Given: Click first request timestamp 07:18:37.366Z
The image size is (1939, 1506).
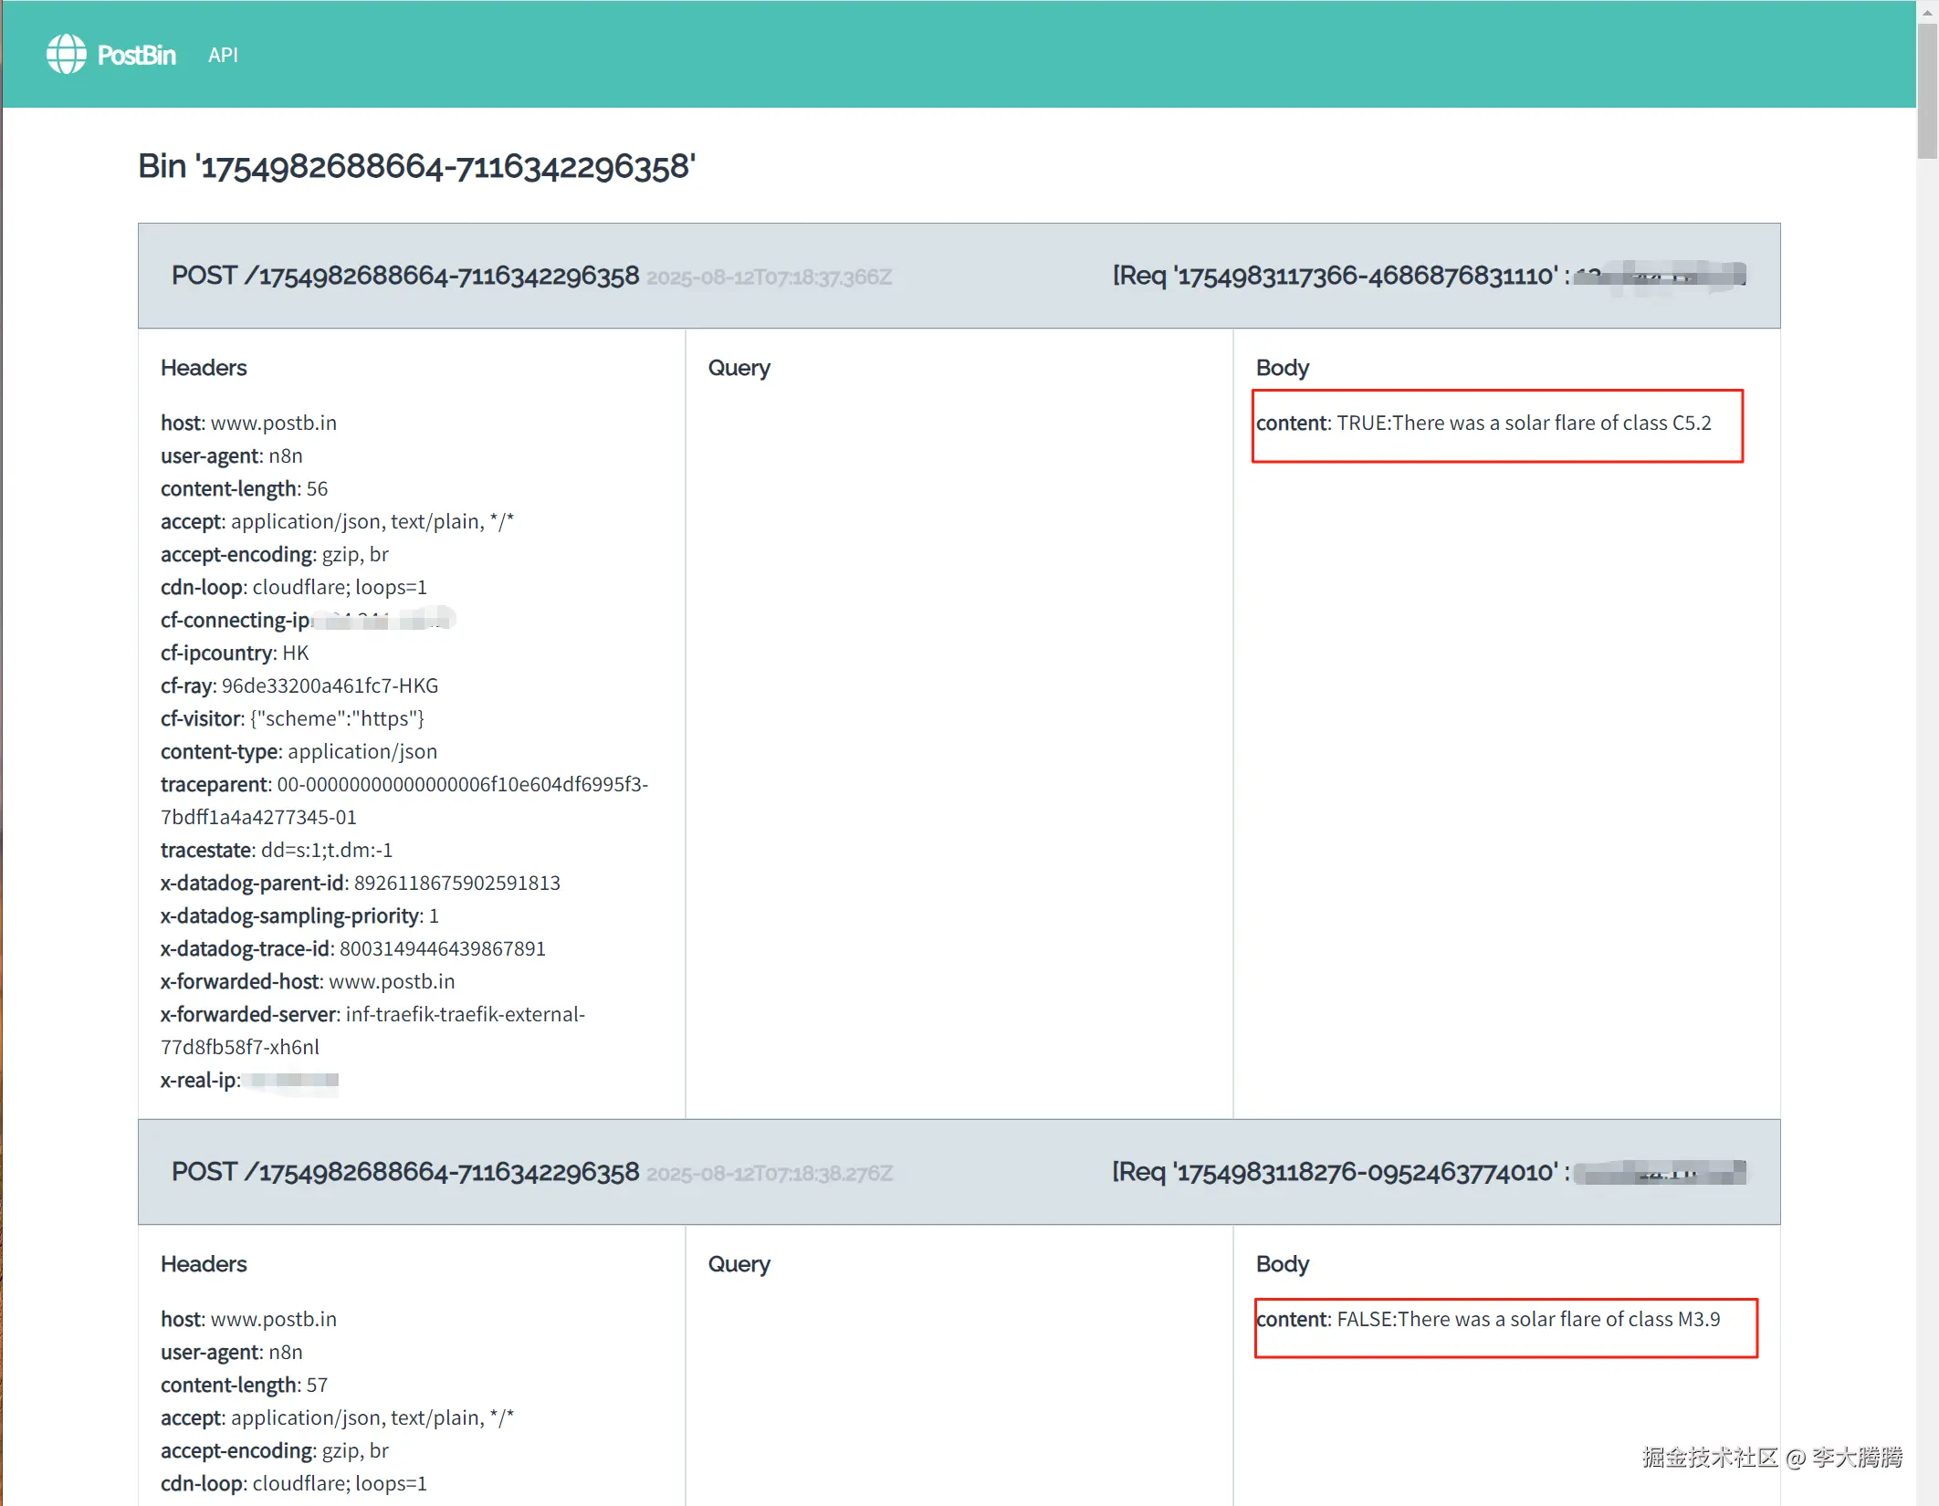Looking at the screenshot, I should [x=769, y=277].
